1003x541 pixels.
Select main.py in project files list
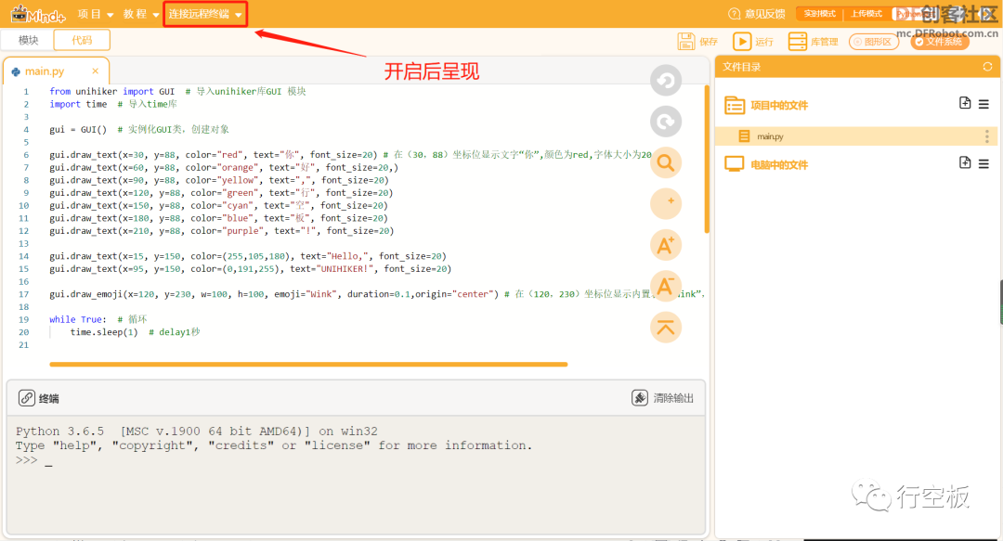point(854,136)
